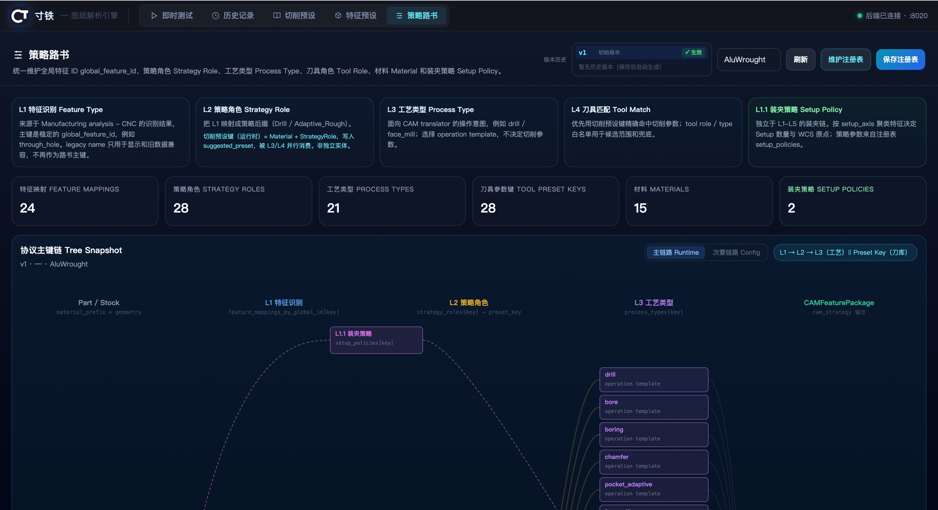Click the 维护注册表 button
Viewport: 938px width, 510px height.
pyautogui.click(x=845, y=59)
